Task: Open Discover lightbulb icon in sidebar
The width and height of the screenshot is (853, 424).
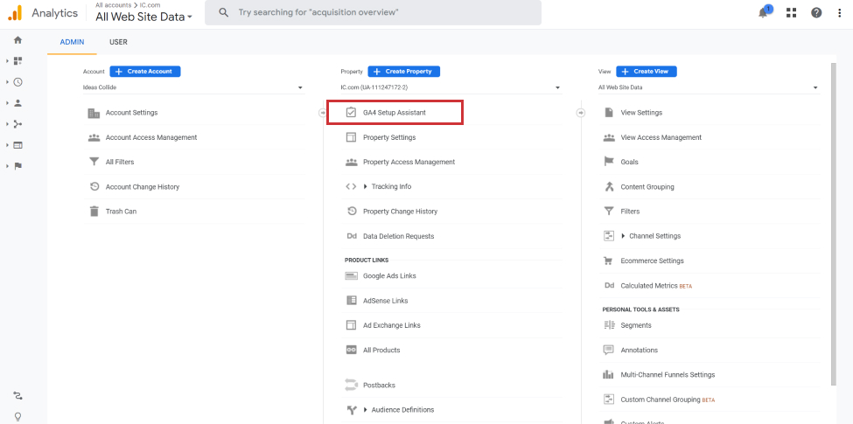Action: [18, 417]
